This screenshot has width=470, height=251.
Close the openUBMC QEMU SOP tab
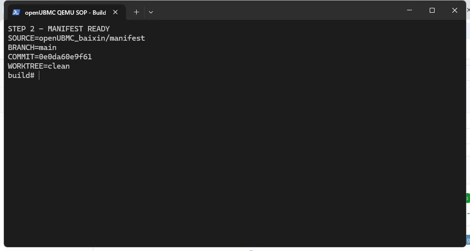click(116, 12)
